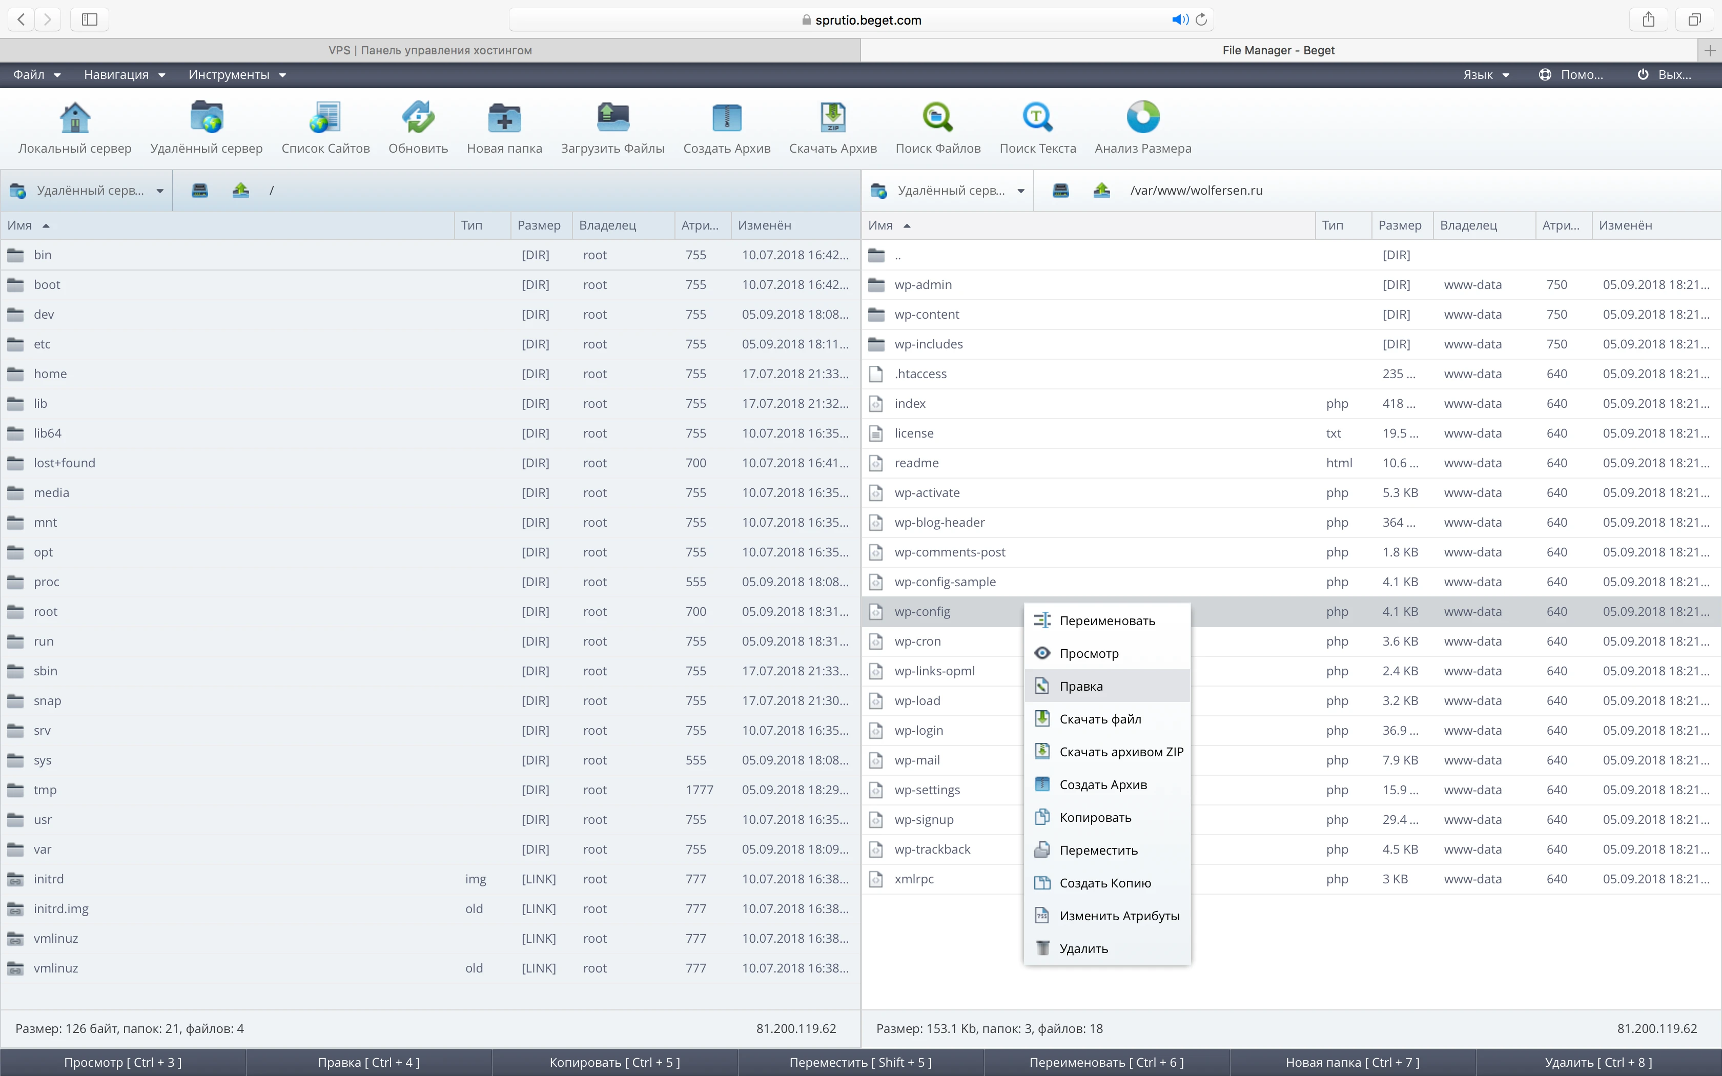Screen dimensions: 1722x1076
Task: Click the Upload Files (Загрузить Файлы) icon
Action: coord(612,118)
